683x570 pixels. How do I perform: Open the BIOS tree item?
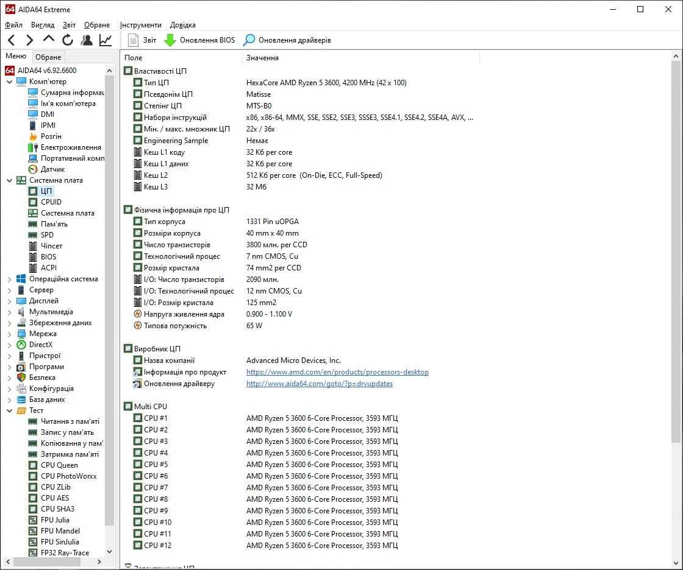coord(42,257)
